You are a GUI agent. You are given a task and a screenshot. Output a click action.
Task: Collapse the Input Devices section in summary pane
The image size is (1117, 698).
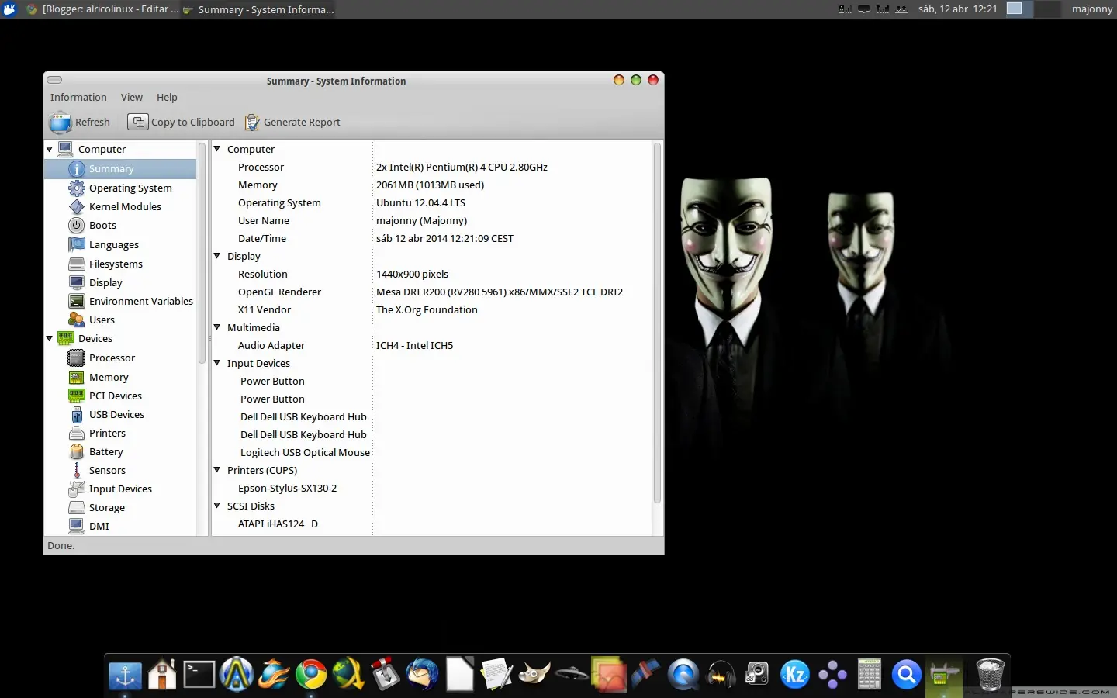click(x=217, y=363)
